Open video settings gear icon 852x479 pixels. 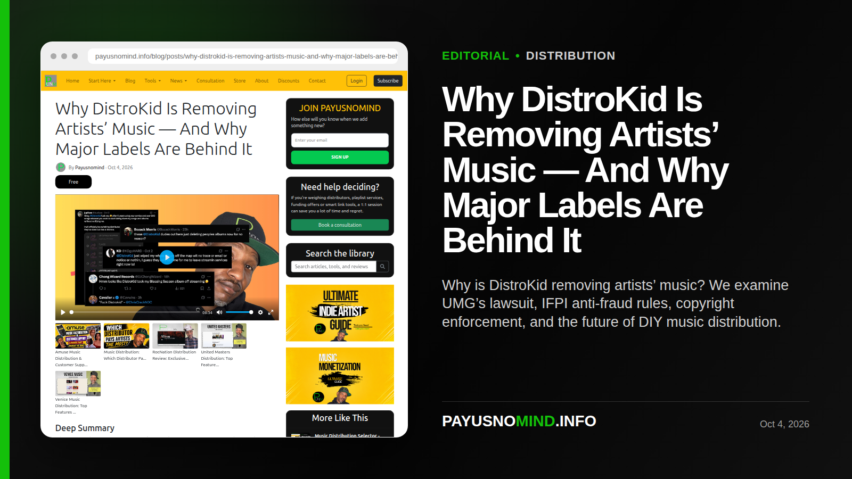tap(260, 312)
